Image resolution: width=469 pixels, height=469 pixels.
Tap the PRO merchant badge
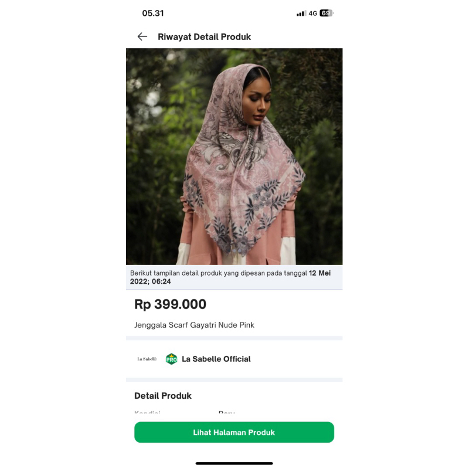[x=171, y=359]
